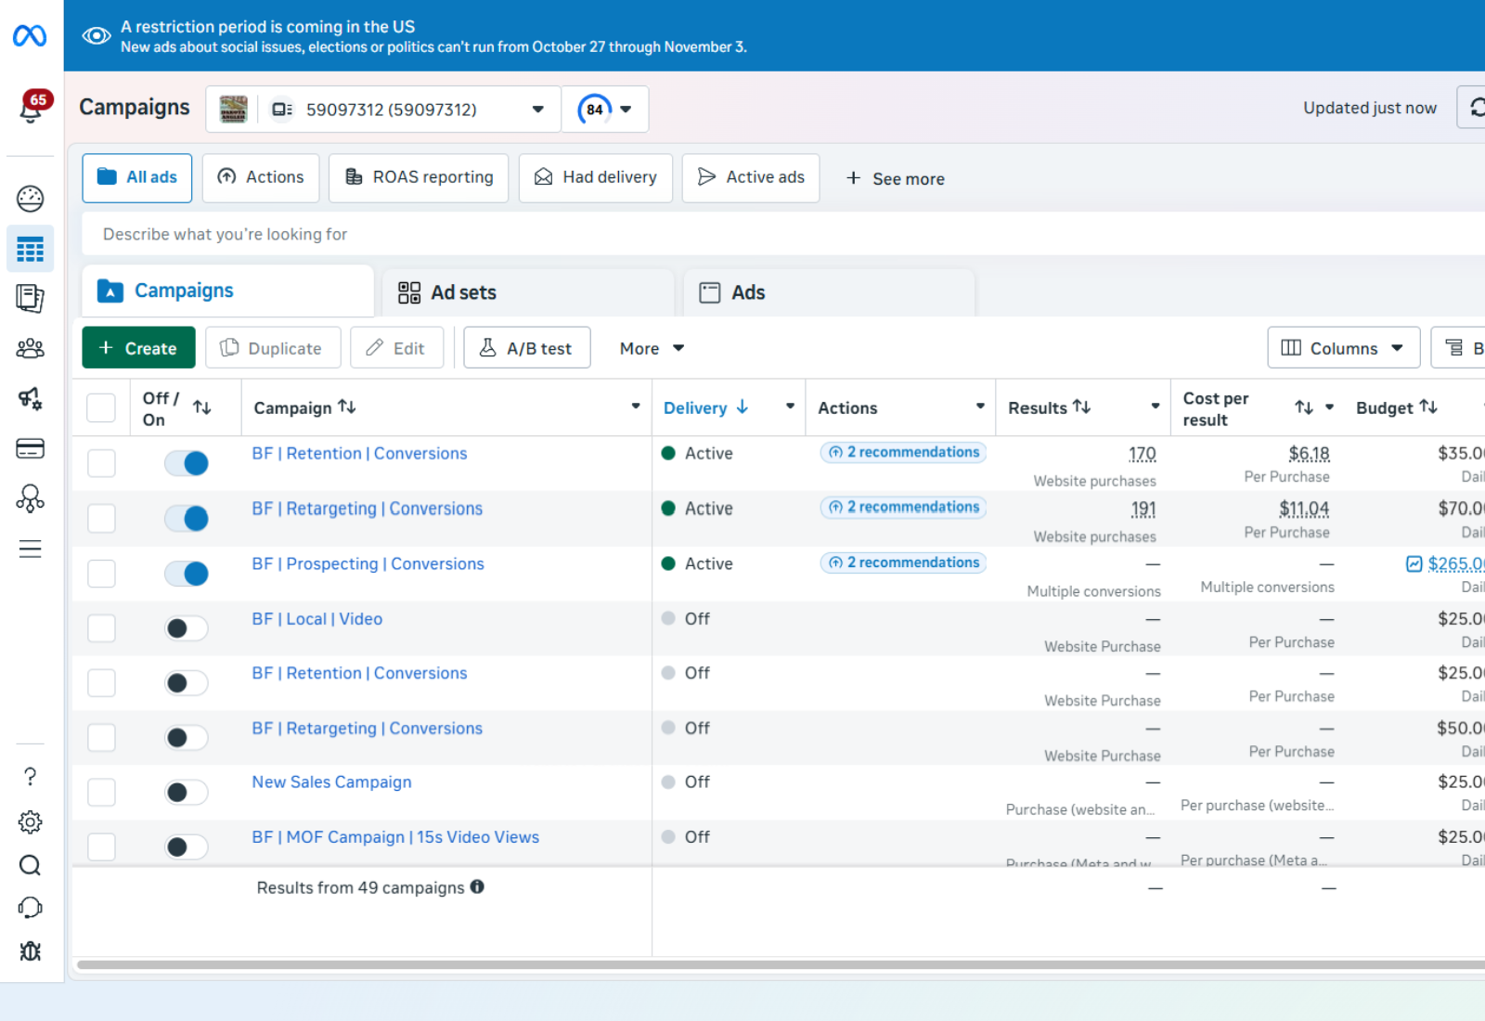Turn off BF | Prospecting | Conversions toggle
This screenshot has height=1021, width=1485.
(x=187, y=574)
